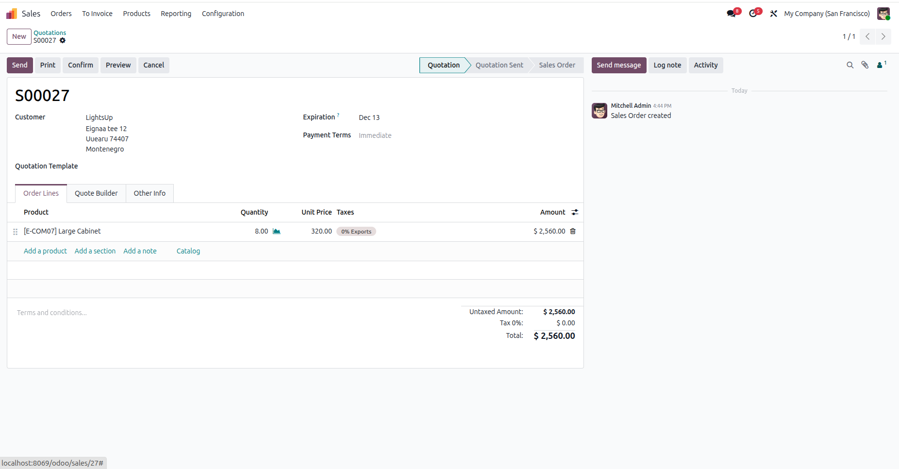Open the developer tools wrench icon
Viewport: 899px width, 469px height.
point(774,14)
